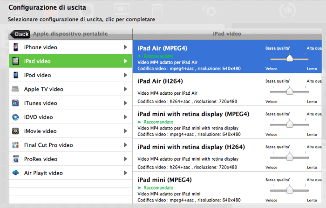Click the iPad Air H264 720x480 codec line
Viewport: 326px width, 208px height.
click(187, 102)
